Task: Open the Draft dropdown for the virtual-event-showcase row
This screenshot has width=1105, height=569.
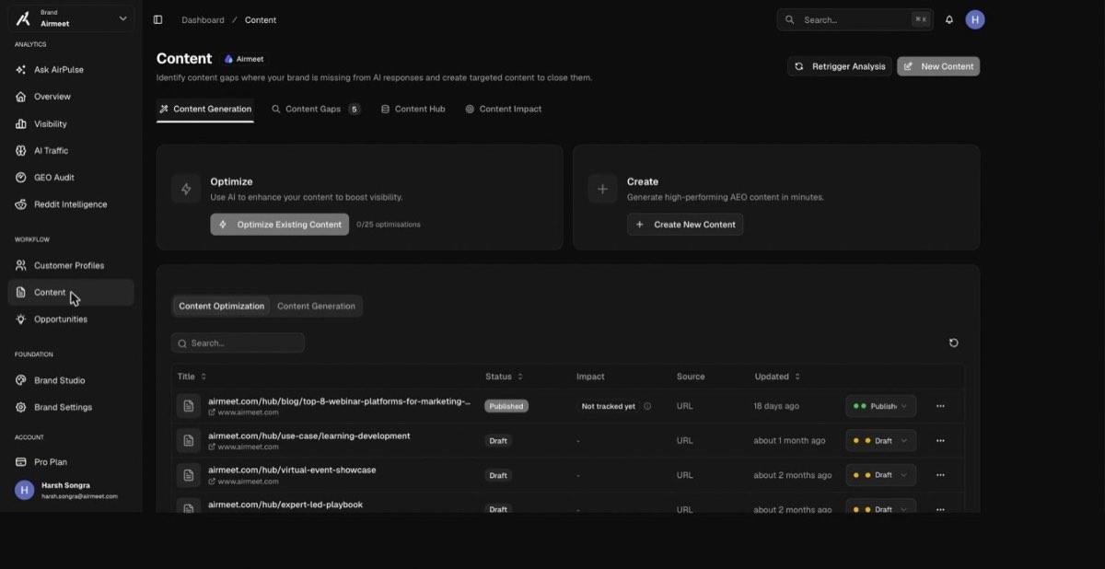Action: click(880, 475)
